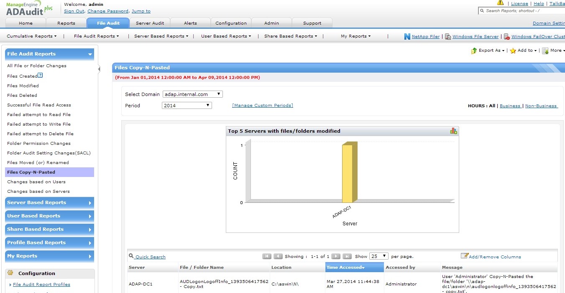The image size is (565, 293).
Task: Expand My Reports sidebar section
Action: 49,256
